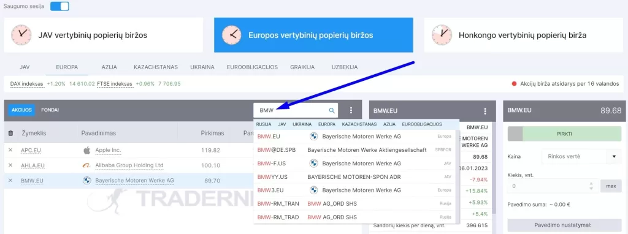The image size is (628, 234).
Task: Switch to the KAZACHSTANAS market tab
Action: click(x=156, y=67)
